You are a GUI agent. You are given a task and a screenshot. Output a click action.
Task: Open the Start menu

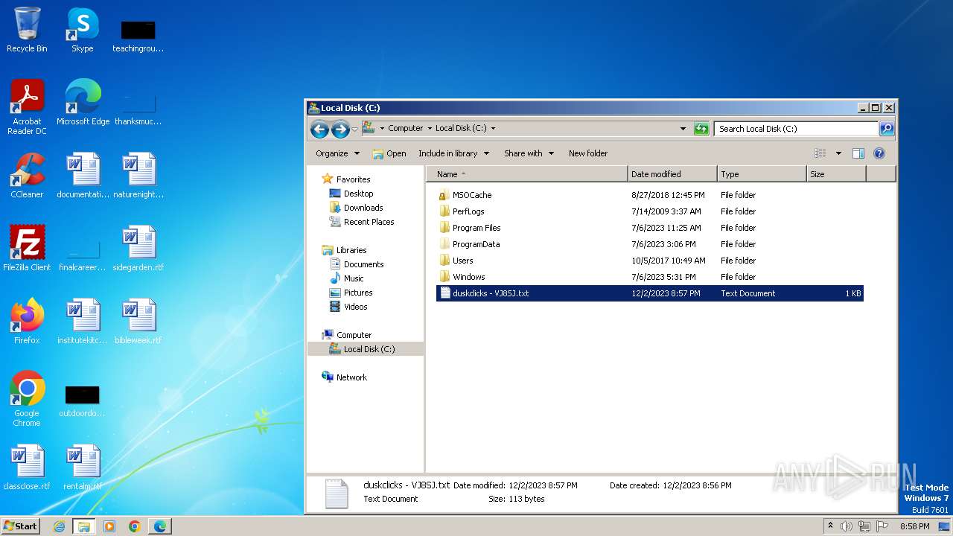pos(20,526)
